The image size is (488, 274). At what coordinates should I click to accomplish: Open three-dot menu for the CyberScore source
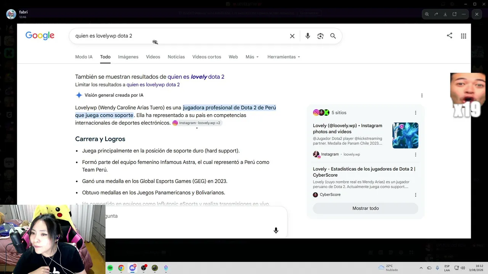[416, 195]
